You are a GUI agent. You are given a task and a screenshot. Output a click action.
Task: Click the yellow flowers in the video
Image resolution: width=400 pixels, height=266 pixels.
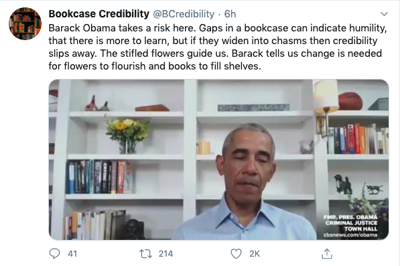pos(127,129)
